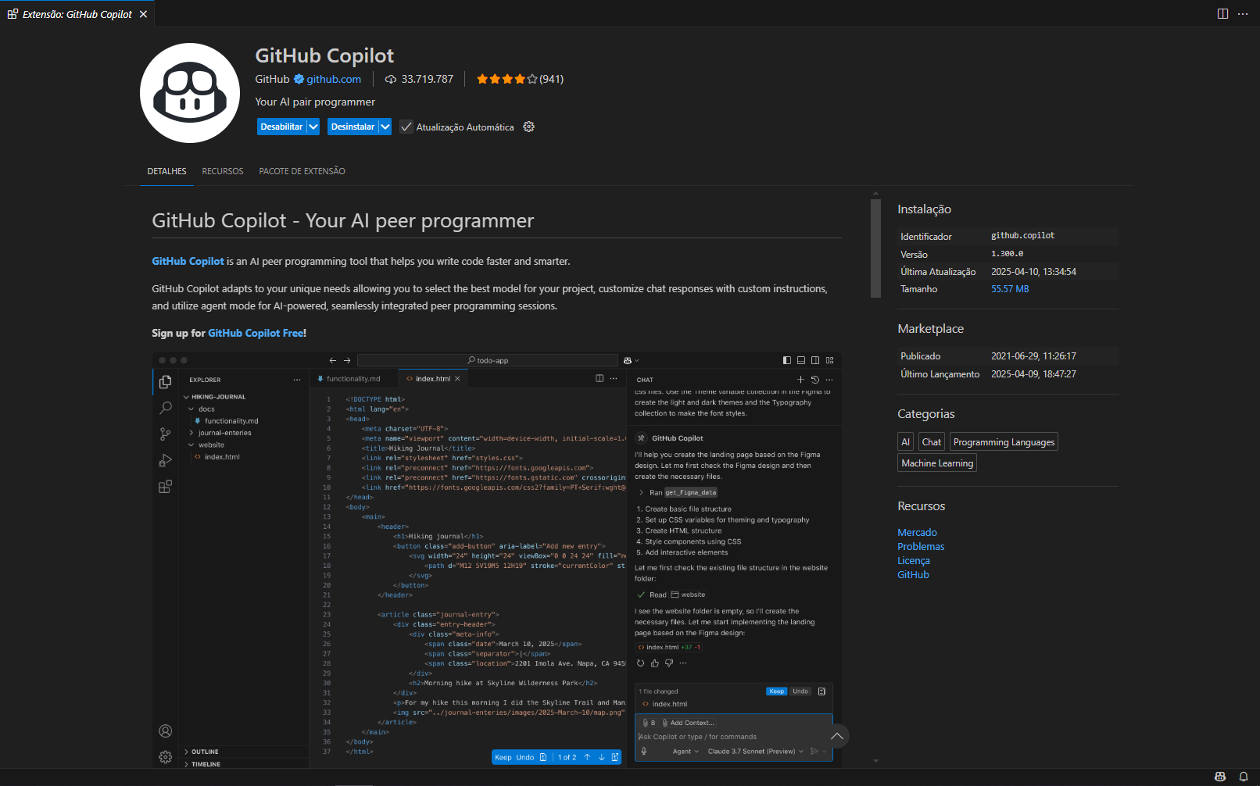The width and height of the screenshot is (1260, 786).
Task: Open the notifications bell in status bar
Action: point(1244,777)
